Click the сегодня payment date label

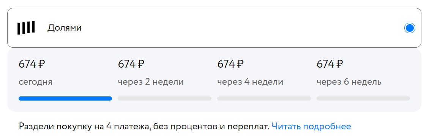pos(35,82)
